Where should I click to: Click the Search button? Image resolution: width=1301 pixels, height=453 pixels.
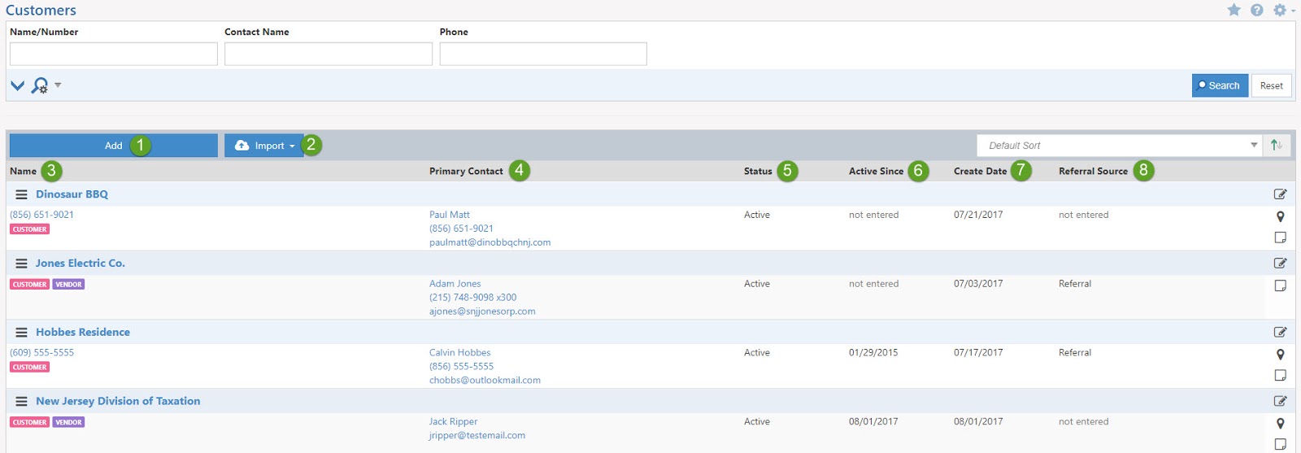[x=1220, y=85]
